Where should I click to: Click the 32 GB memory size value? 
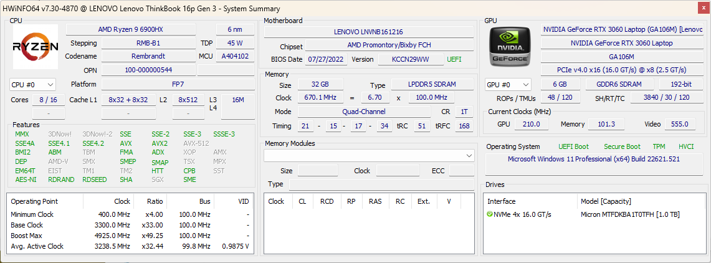click(x=320, y=85)
